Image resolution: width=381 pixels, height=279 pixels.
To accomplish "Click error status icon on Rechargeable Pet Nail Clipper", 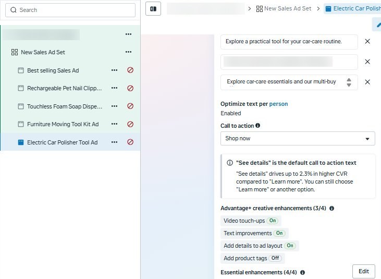I will tap(130, 88).
